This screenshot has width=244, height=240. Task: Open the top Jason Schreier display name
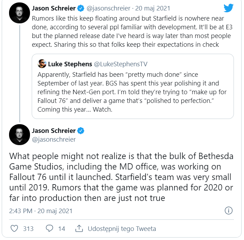[53, 8]
